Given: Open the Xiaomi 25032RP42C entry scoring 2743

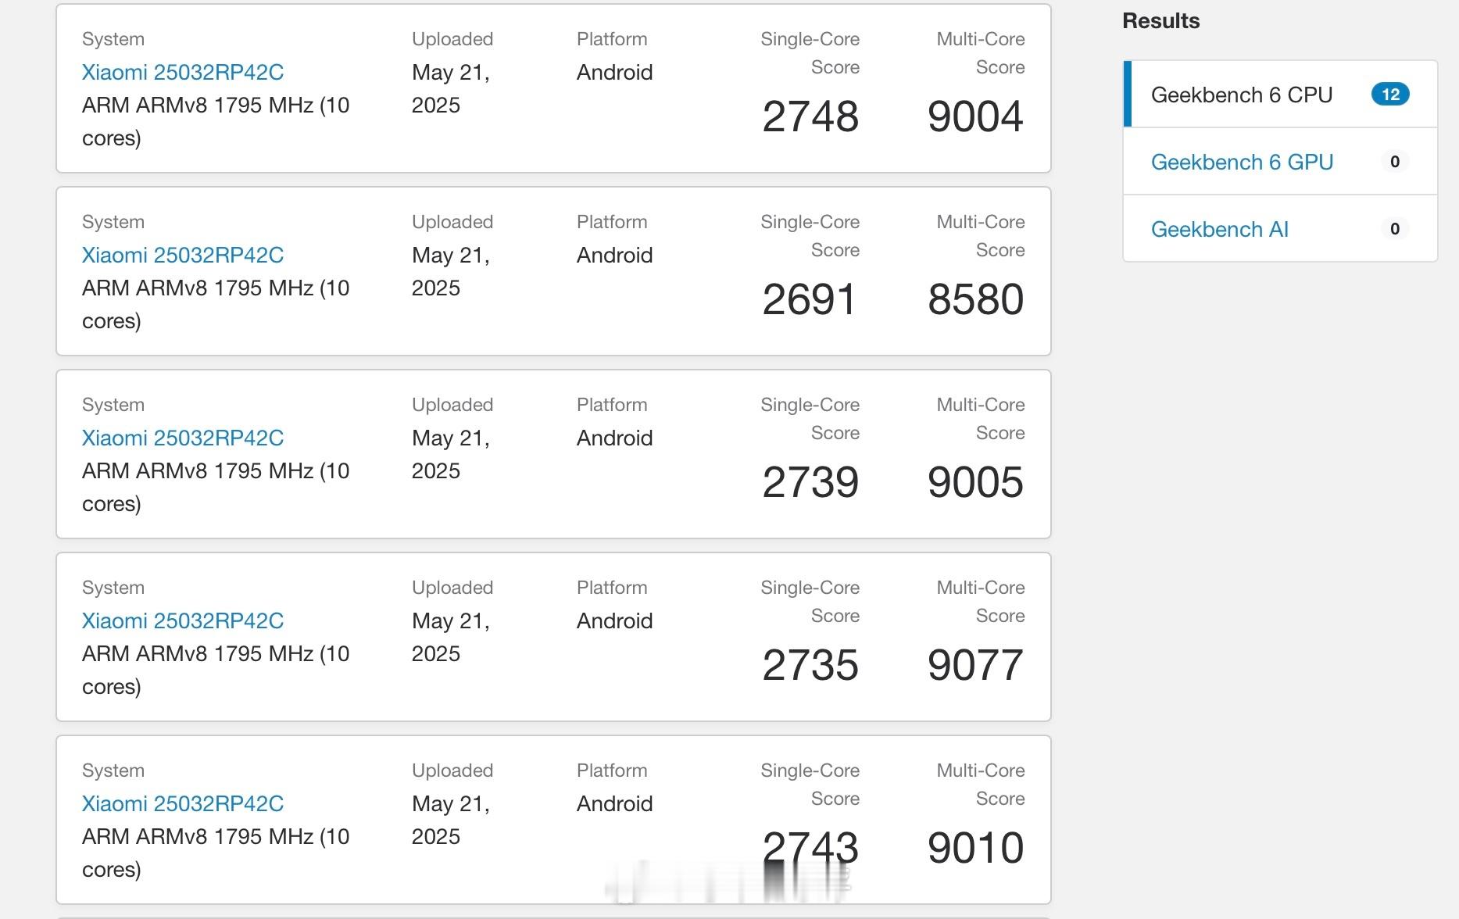Looking at the screenshot, I should point(183,803).
